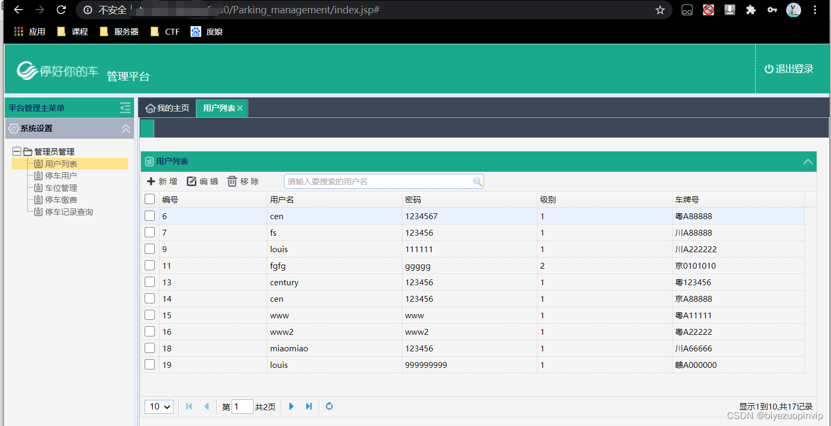This screenshot has width=831, height=426.
Task: Close the 用户列表 tab
Action: pyautogui.click(x=240, y=108)
